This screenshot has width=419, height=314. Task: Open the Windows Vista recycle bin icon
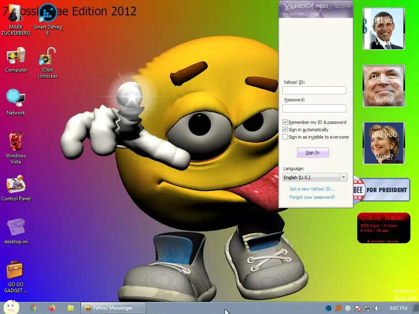tap(16, 148)
